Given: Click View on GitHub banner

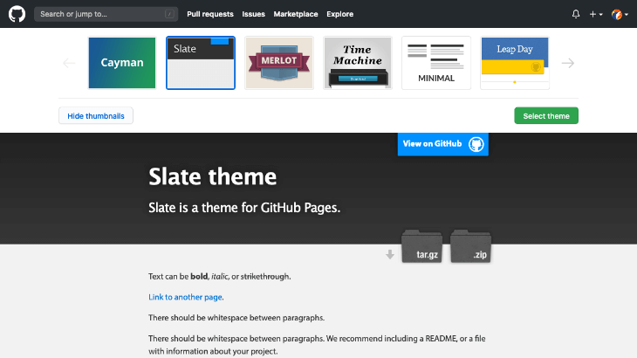Looking at the screenshot, I should pyautogui.click(x=442, y=144).
